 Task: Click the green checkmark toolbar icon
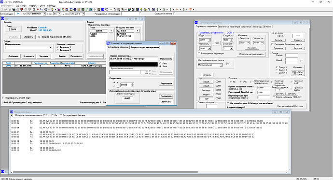pos(87,9)
